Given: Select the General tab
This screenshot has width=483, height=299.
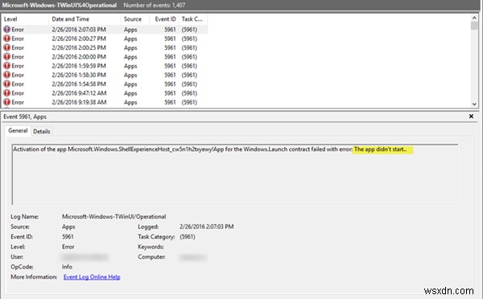Looking at the screenshot, I should pos(18,131).
